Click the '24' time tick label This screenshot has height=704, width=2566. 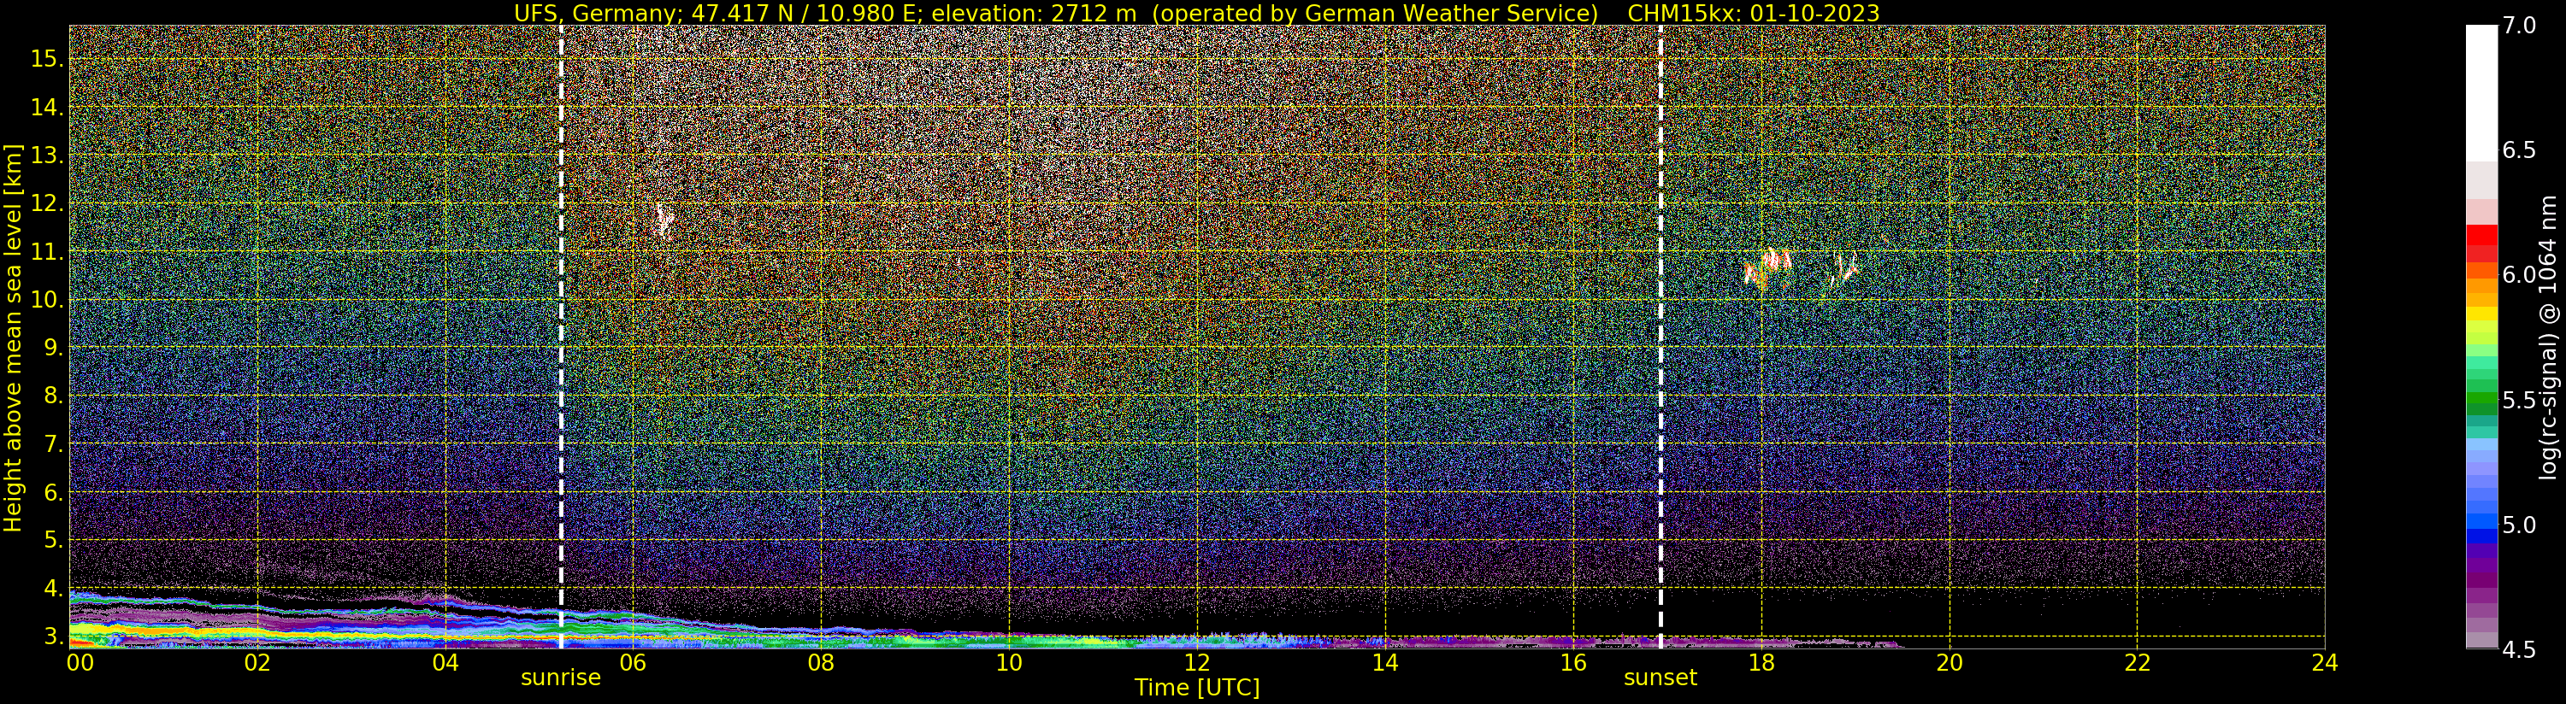pyautogui.click(x=2324, y=663)
